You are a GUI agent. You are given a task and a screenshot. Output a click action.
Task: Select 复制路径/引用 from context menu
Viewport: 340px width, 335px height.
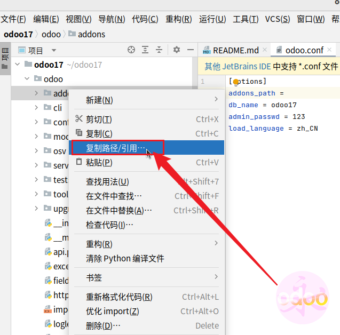click(116, 148)
